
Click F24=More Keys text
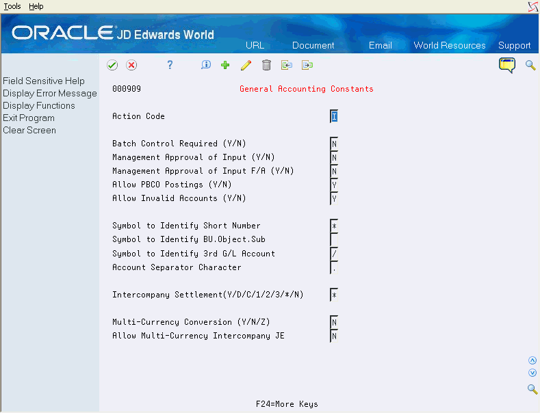pyautogui.click(x=287, y=404)
